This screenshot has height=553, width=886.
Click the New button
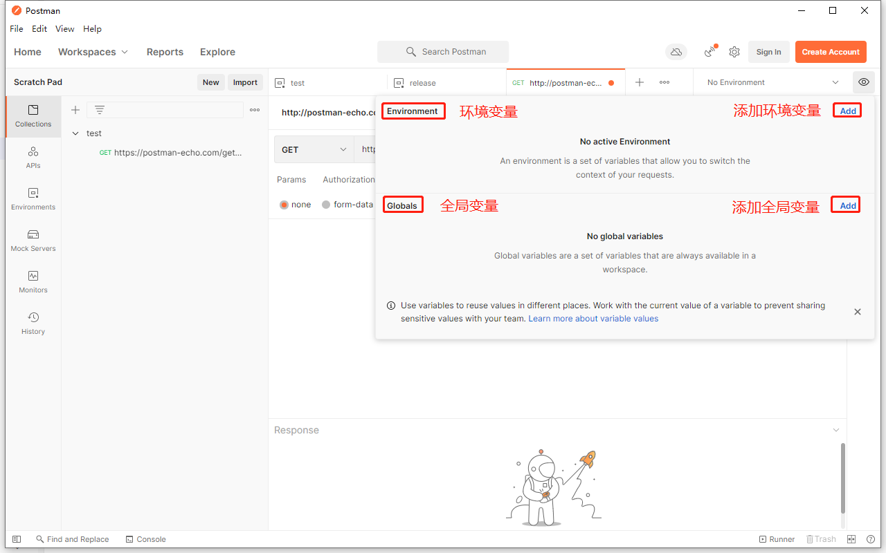tap(211, 82)
